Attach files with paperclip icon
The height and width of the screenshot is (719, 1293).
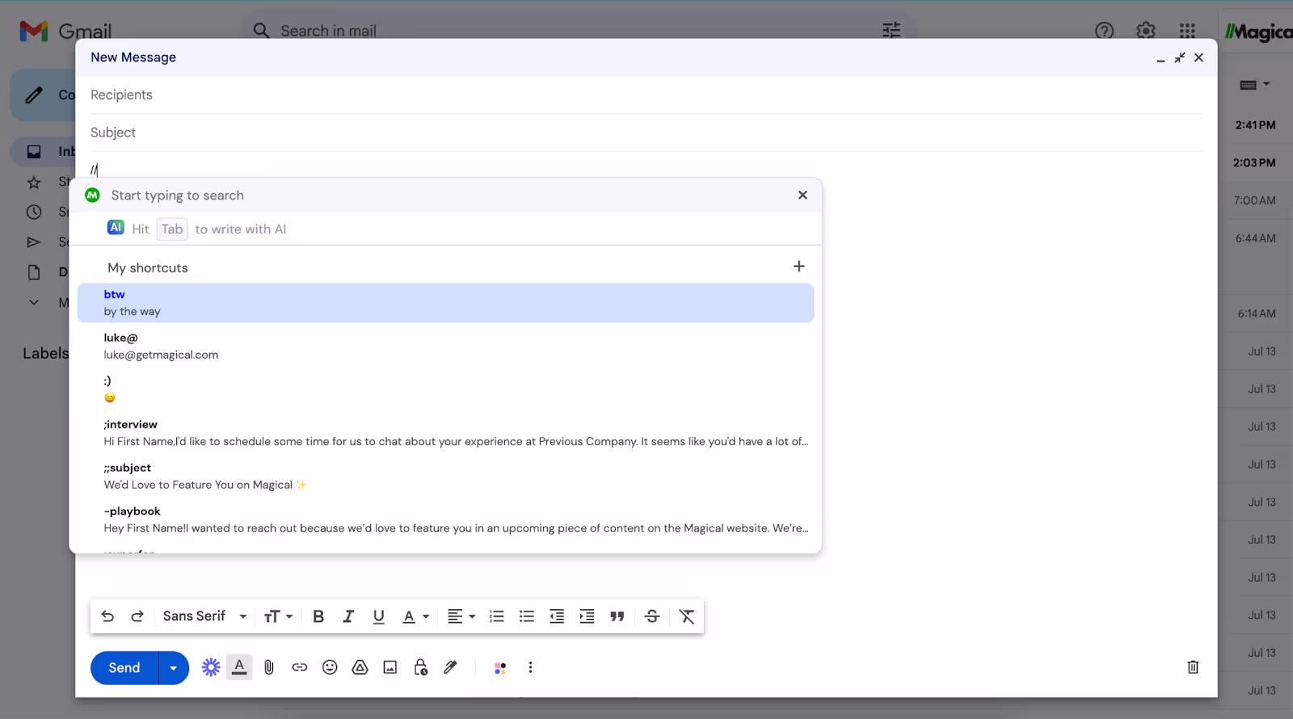(269, 667)
